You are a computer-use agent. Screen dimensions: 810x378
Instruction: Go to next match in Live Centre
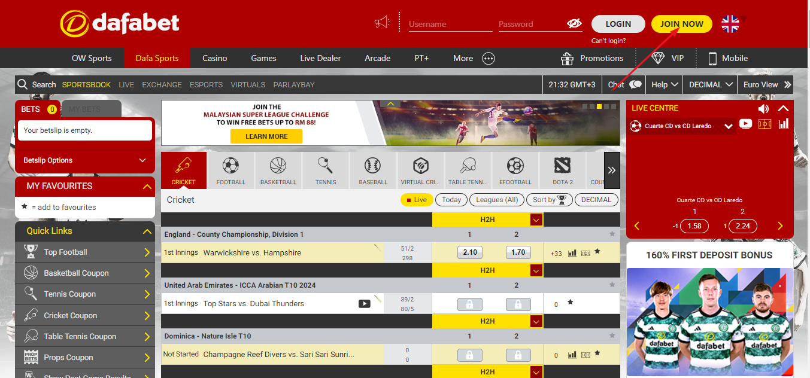[x=779, y=226]
